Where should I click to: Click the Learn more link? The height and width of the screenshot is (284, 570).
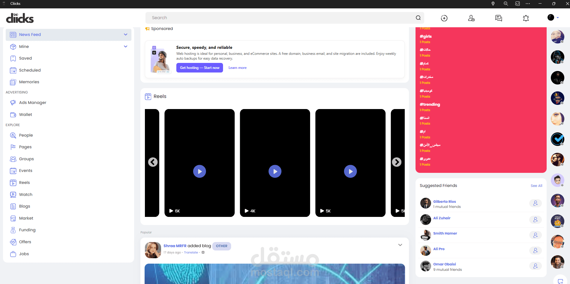[237, 68]
